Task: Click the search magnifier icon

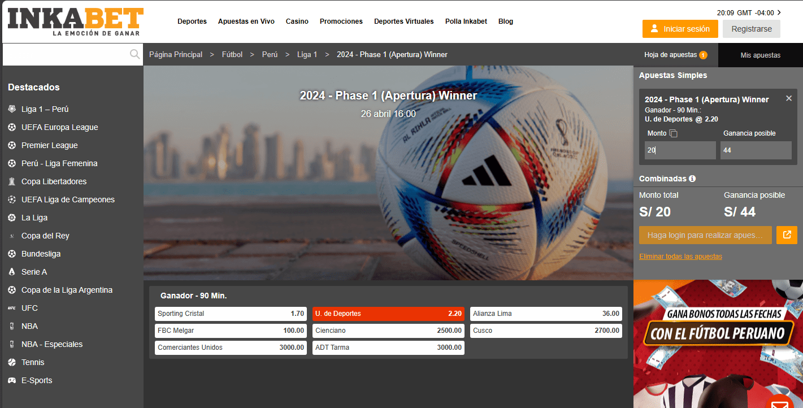Action: click(134, 54)
